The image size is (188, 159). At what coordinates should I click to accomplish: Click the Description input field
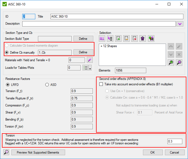point(99,24)
